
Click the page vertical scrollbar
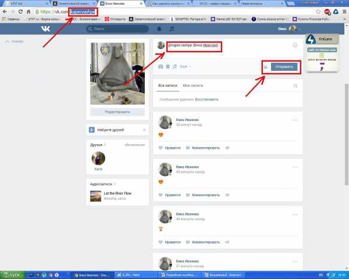coord(346,134)
